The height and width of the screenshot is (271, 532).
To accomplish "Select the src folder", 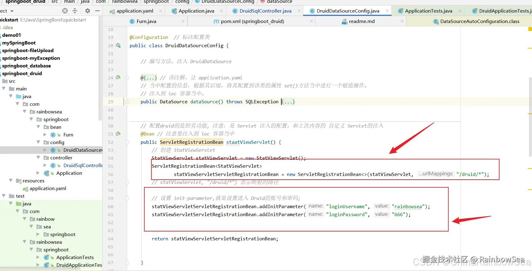I will pos(12,81).
